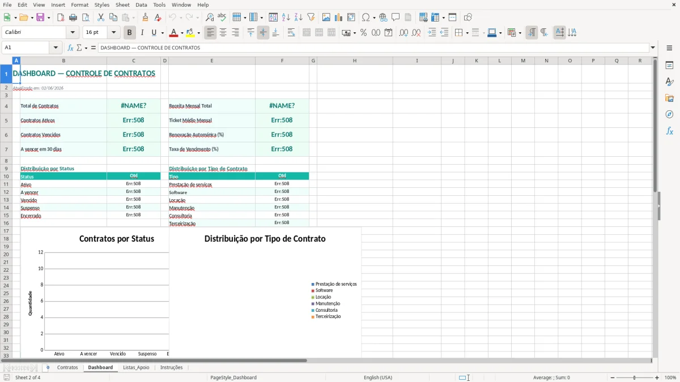Open Conditional Formatting dropdown arrow
680x382 pixels.
520,33
